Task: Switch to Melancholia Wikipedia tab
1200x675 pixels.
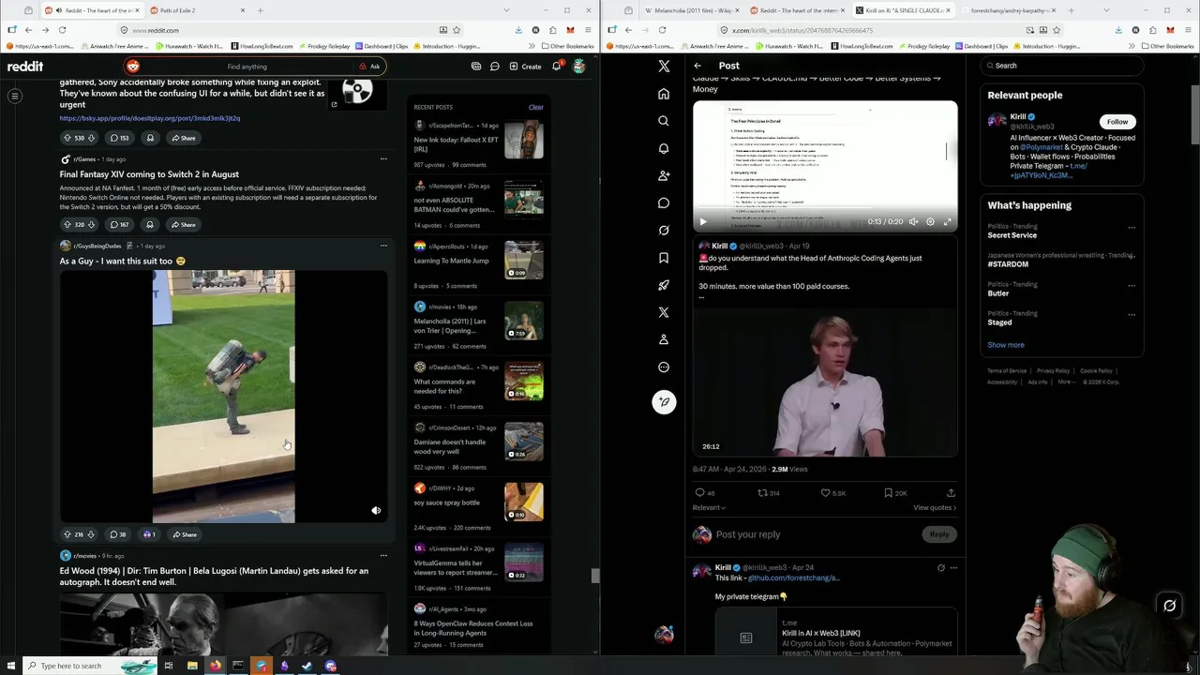Action: pyautogui.click(x=692, y=10)
